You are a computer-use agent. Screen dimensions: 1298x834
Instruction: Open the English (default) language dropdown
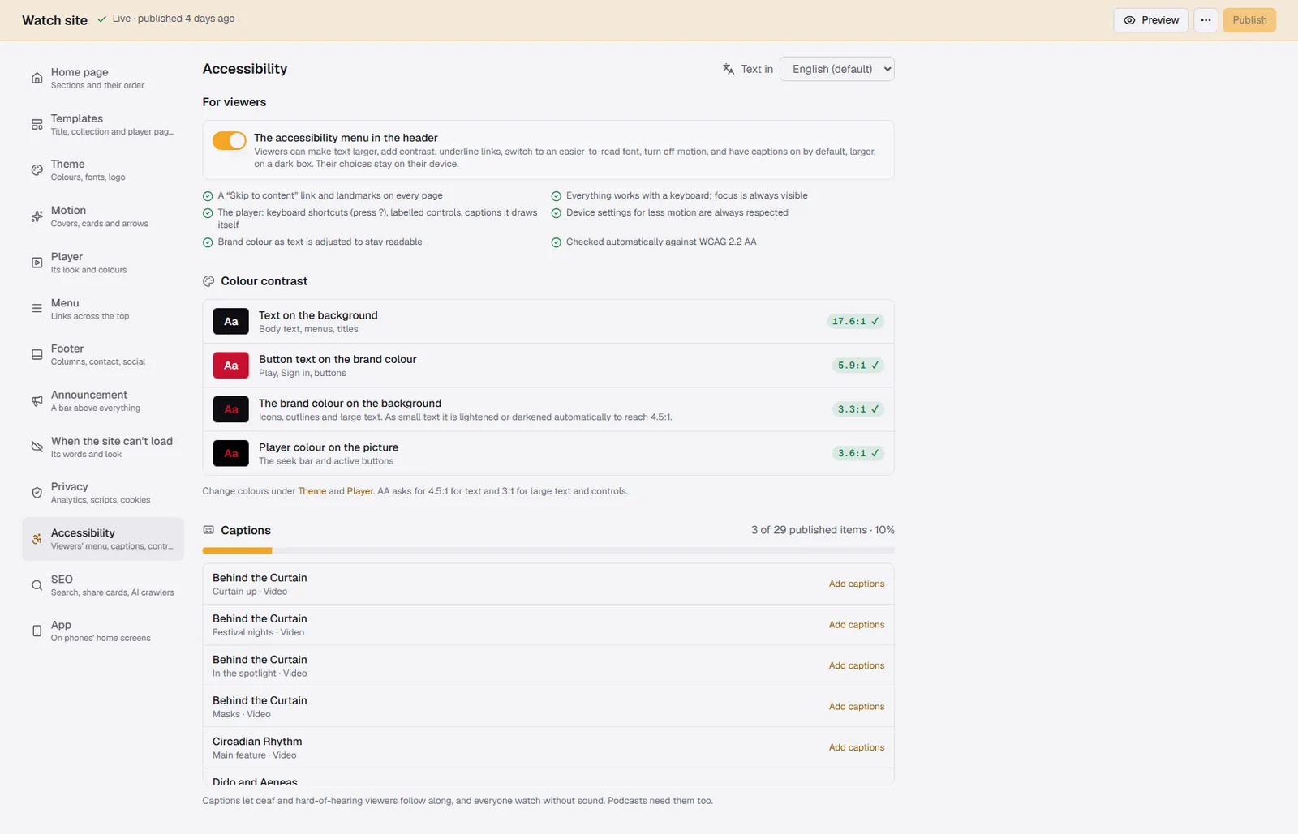click(x=836, y=69)
